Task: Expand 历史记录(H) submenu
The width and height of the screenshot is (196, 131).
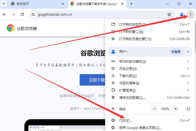Action: click(150, 69)
